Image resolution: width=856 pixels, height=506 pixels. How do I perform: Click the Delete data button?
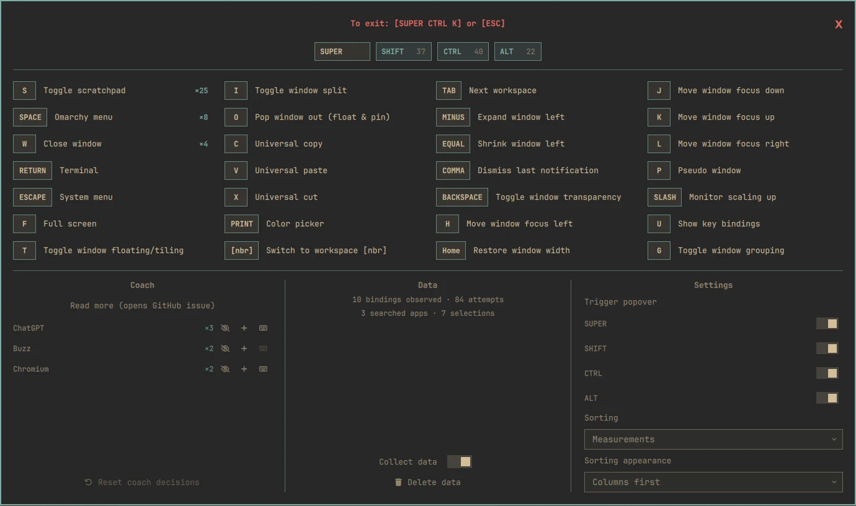click(x=427, y=482)
